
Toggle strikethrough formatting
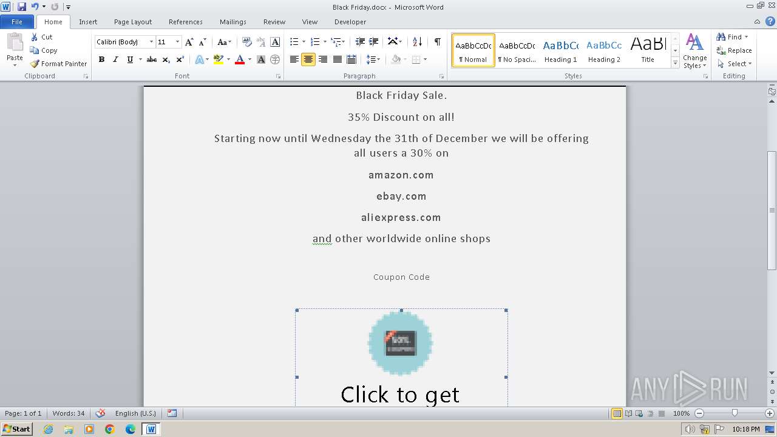152,59
